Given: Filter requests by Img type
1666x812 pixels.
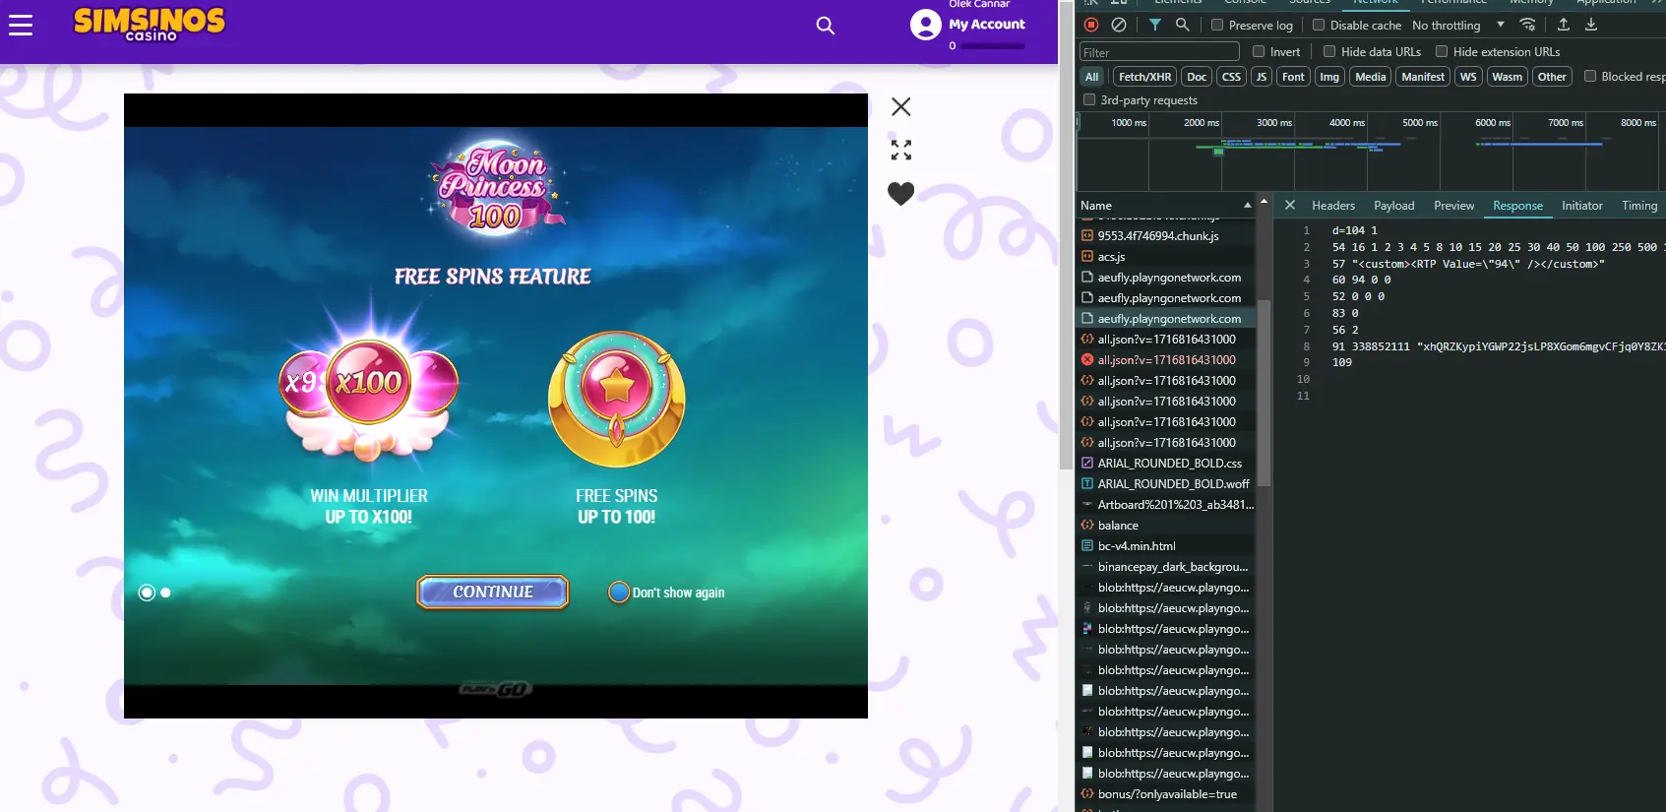Looking at the screenshot, I should (x=1329, y=77).
